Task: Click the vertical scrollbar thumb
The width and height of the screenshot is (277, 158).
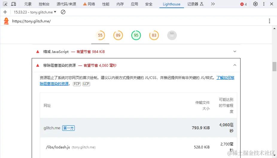Action: click(x=274, y=66)
